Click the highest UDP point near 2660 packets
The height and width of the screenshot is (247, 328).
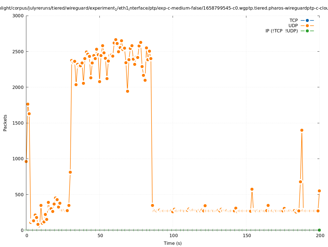[116, 40]
